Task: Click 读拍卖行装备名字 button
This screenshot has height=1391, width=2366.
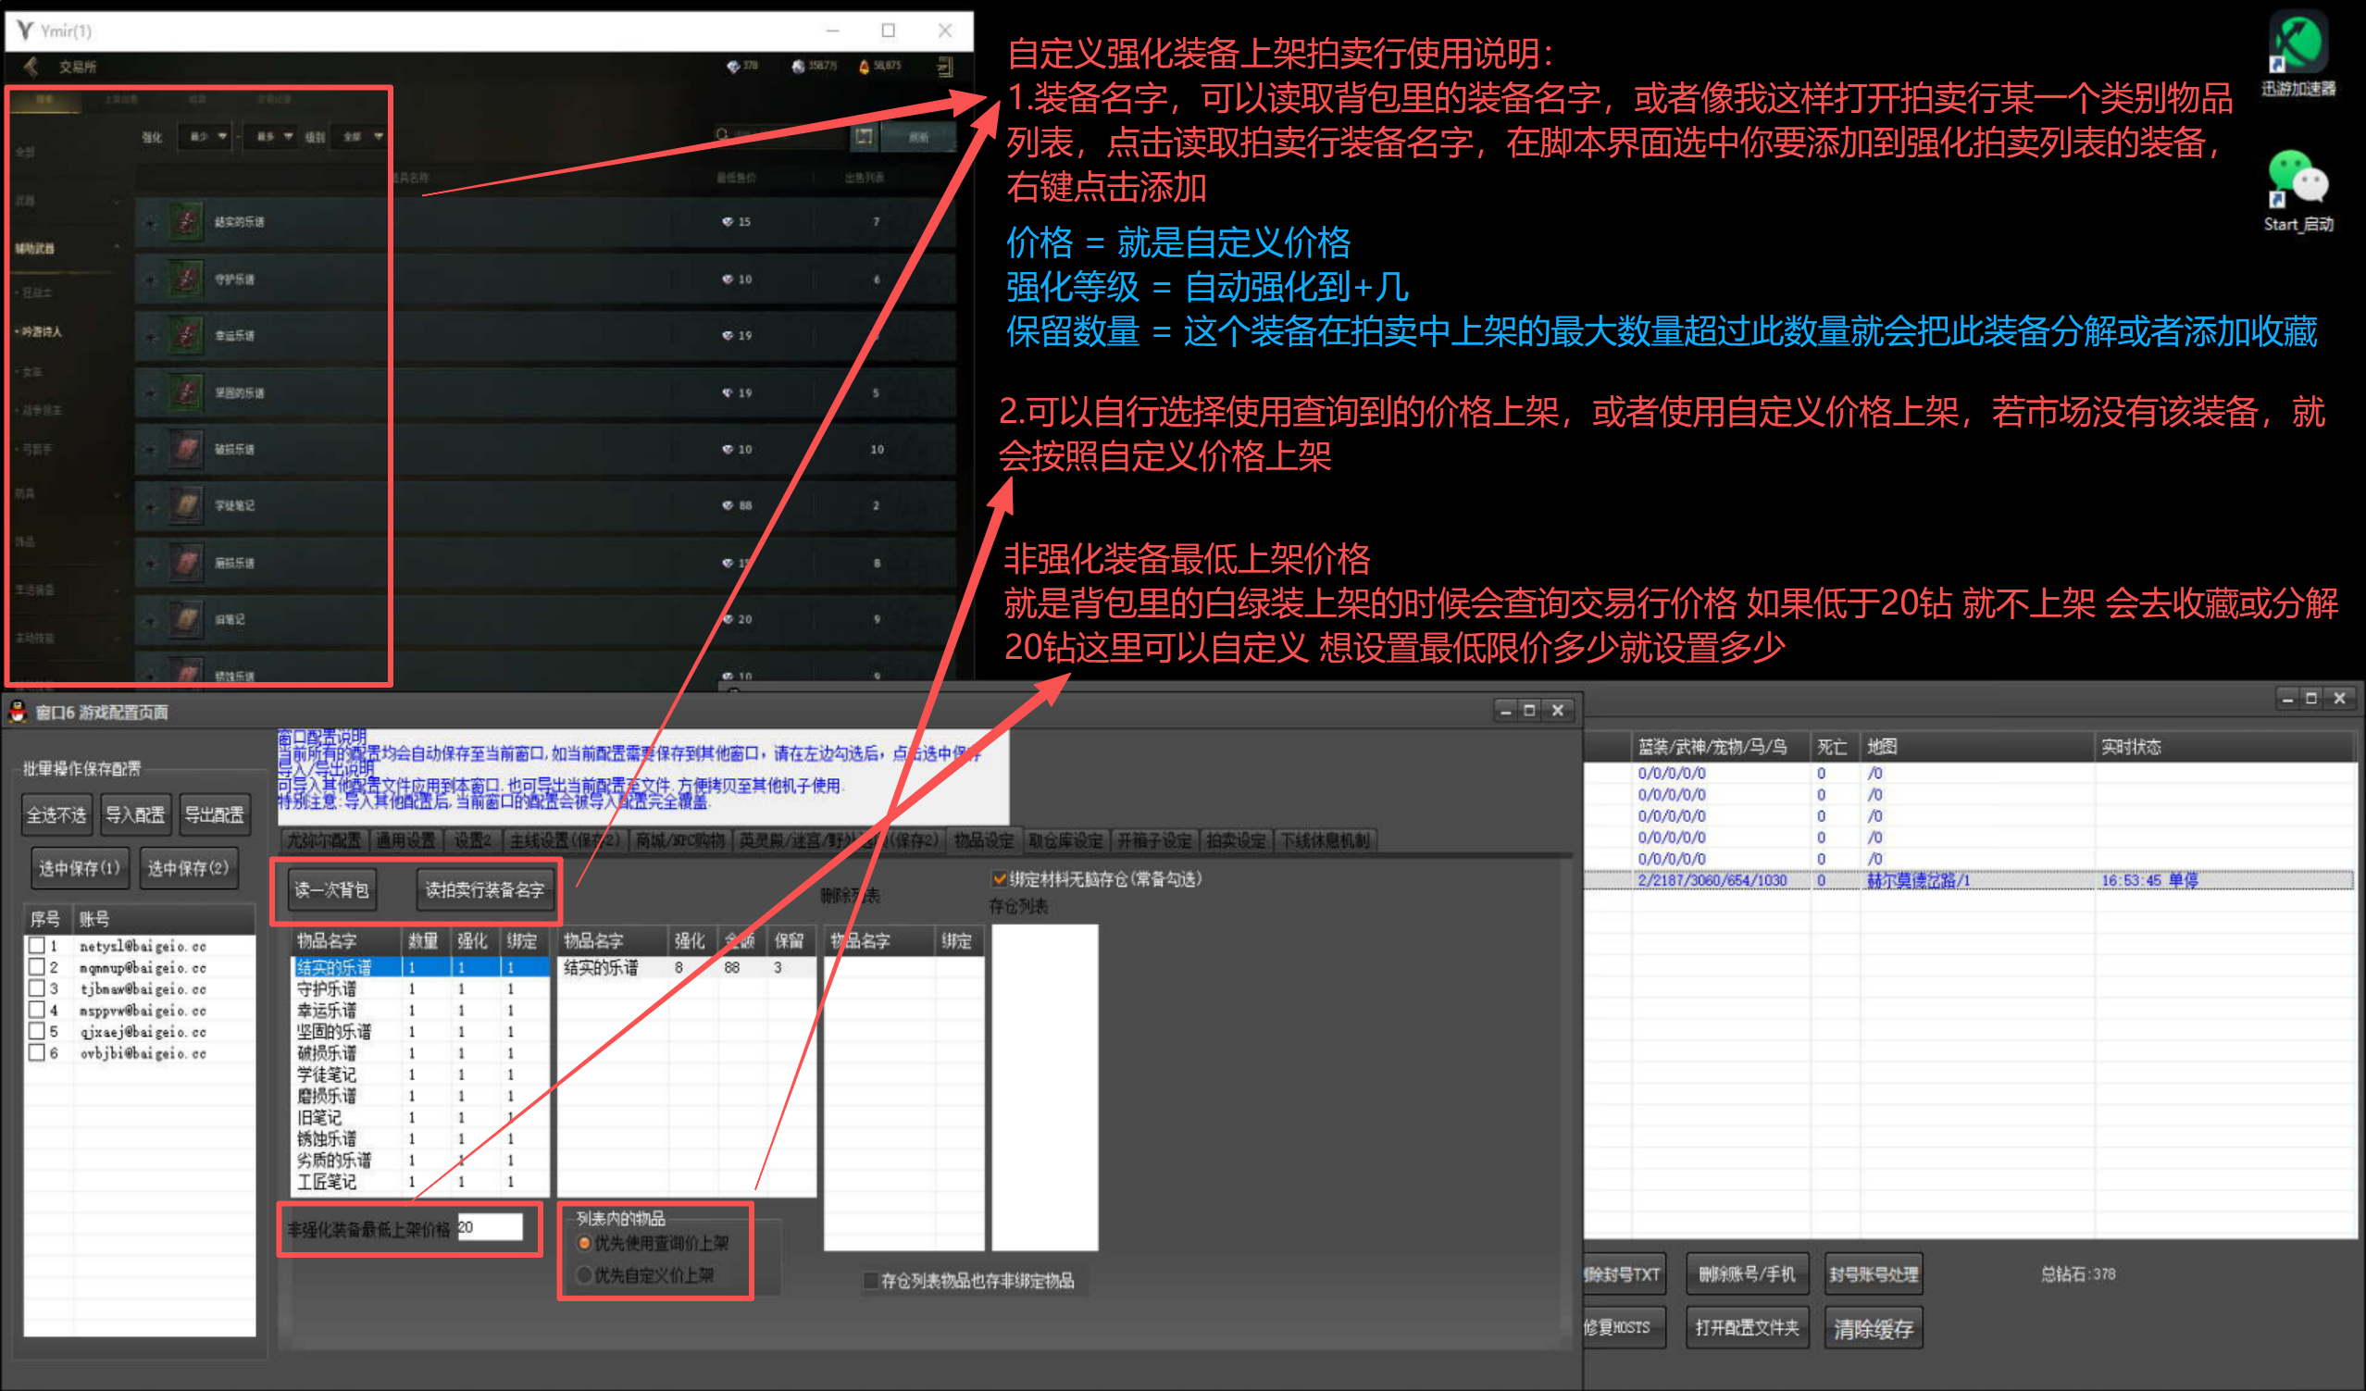Action: [484, 889]
